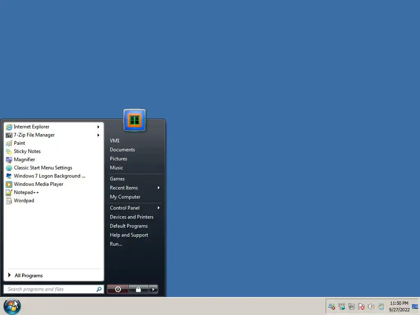Click the tray icon left of the clock

point(381,306)
